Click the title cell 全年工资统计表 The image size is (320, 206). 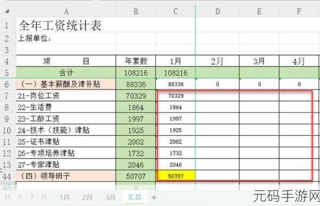[60, 25]
